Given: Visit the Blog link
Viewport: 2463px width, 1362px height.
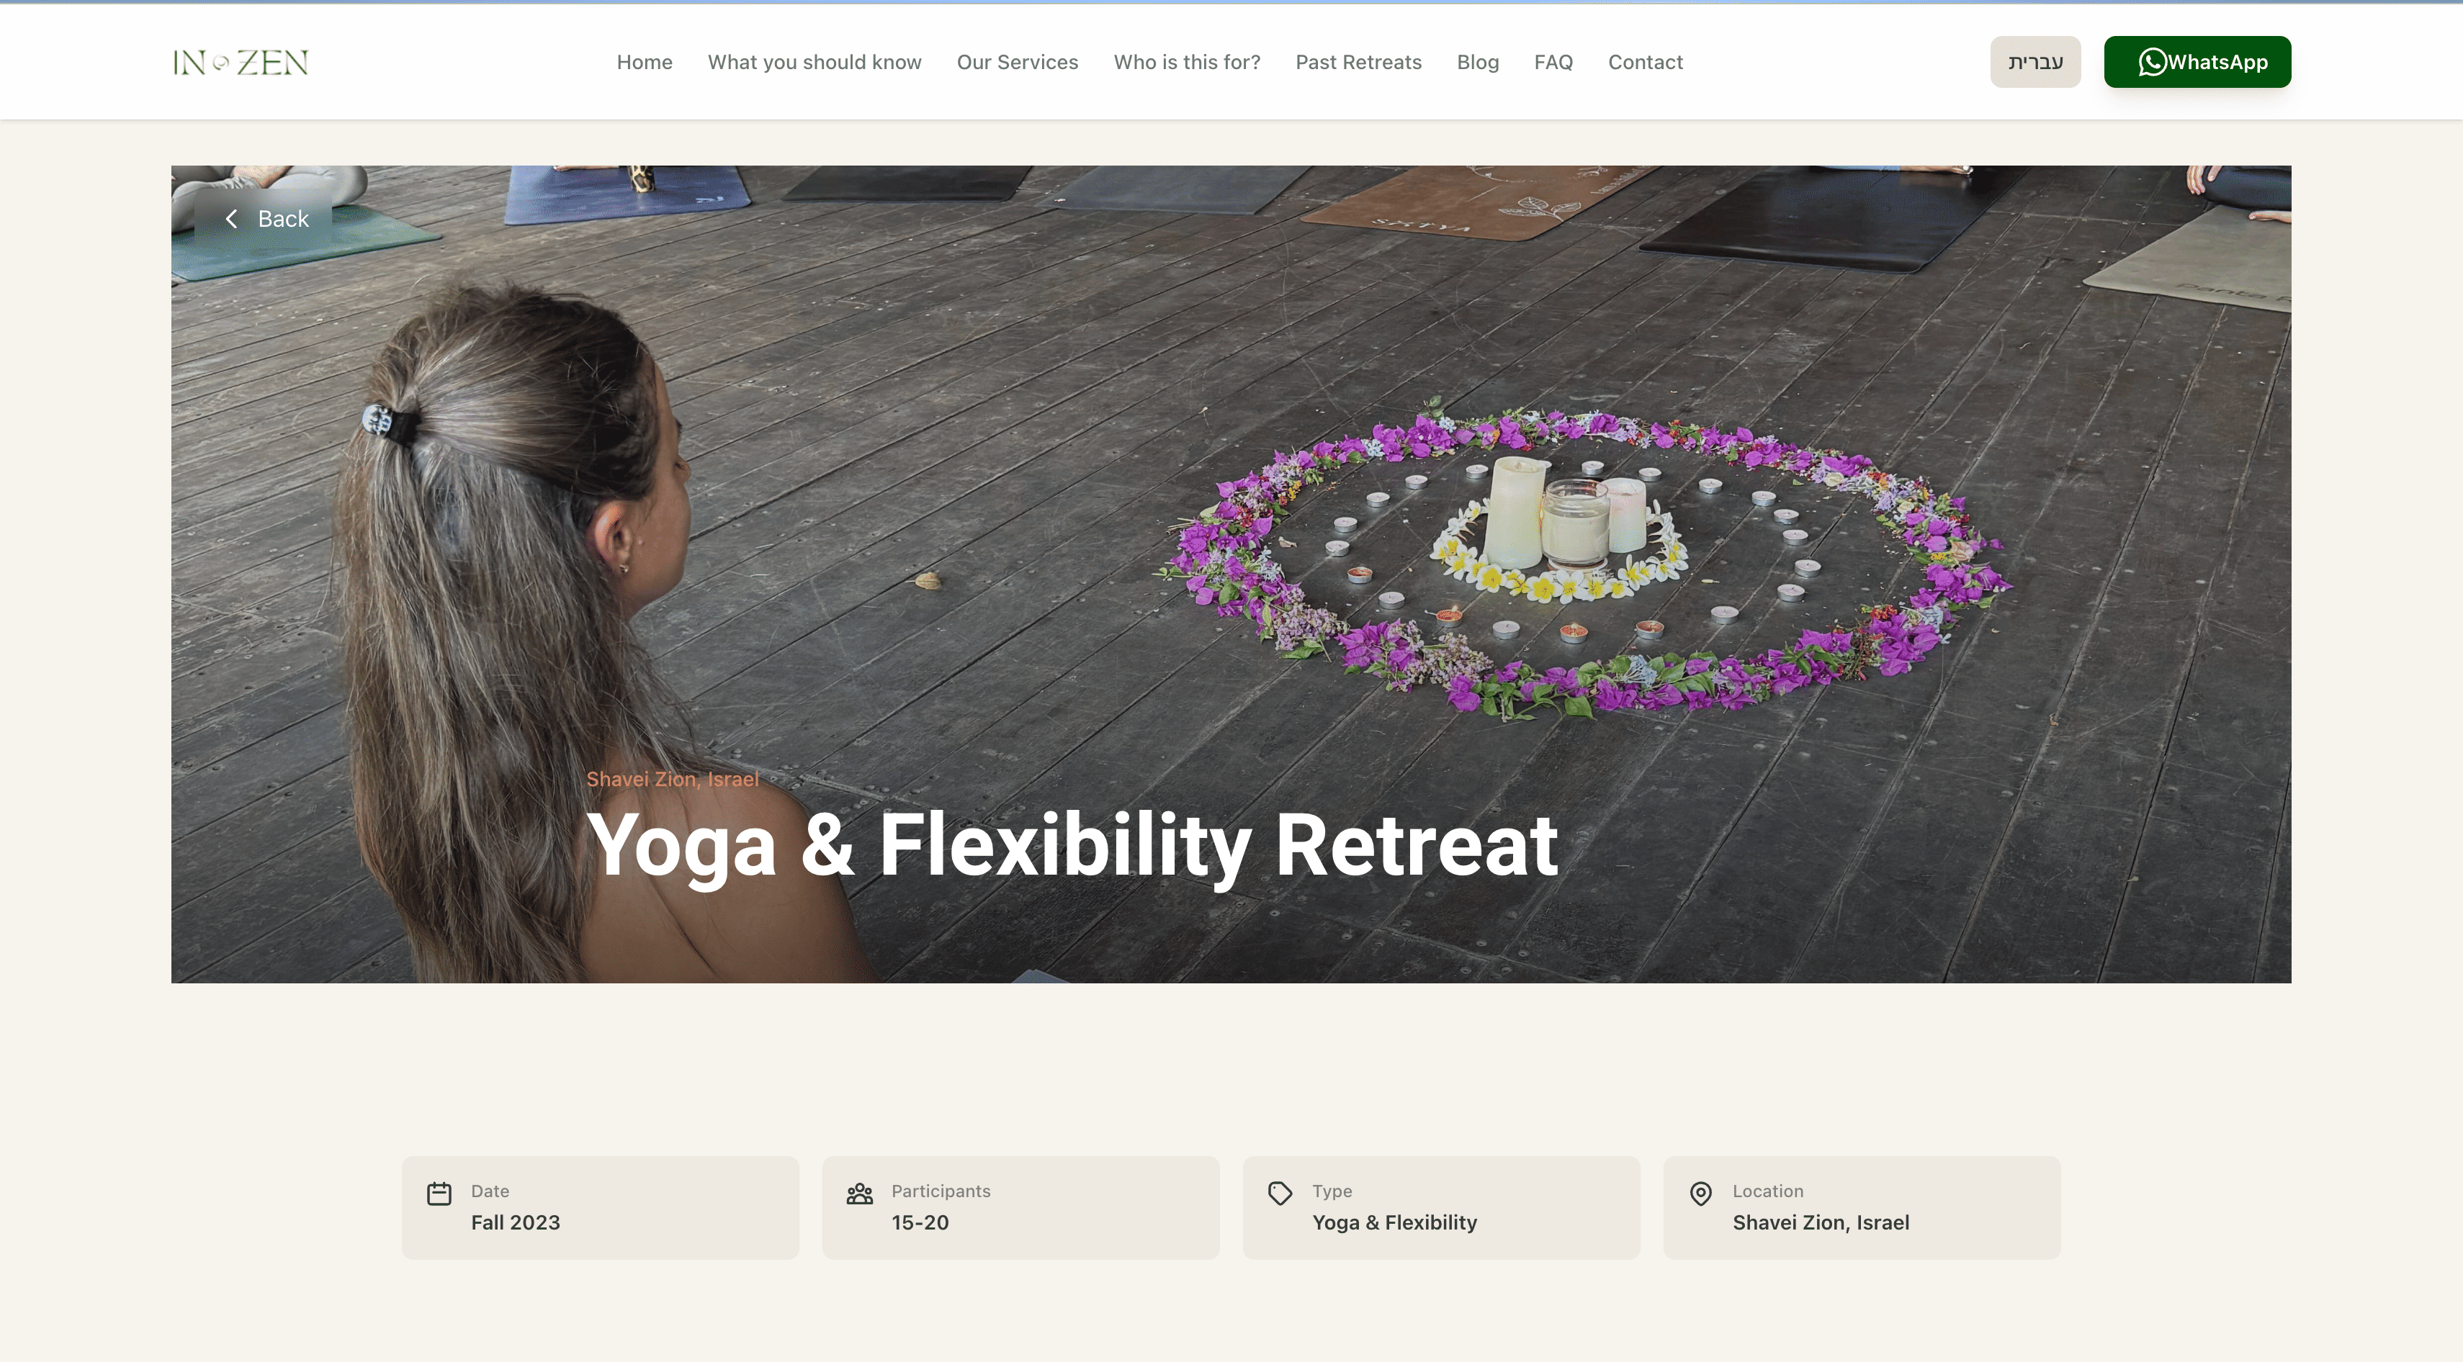Looking at the screenshot, I should 1479,62.
